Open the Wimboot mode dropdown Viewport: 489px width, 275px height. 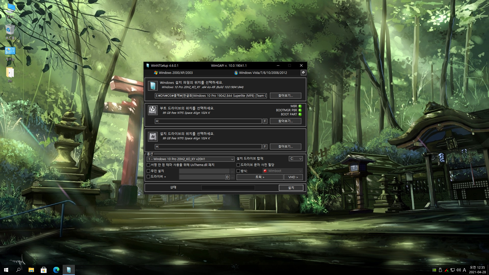(282, 171)
